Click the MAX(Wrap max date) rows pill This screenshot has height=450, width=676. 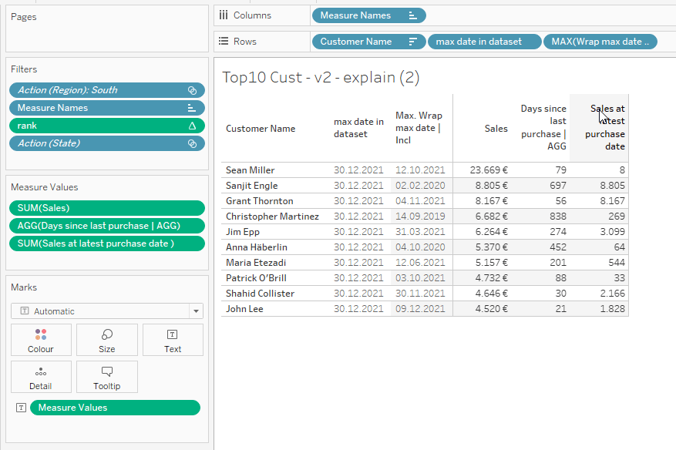tap(600, 42)
